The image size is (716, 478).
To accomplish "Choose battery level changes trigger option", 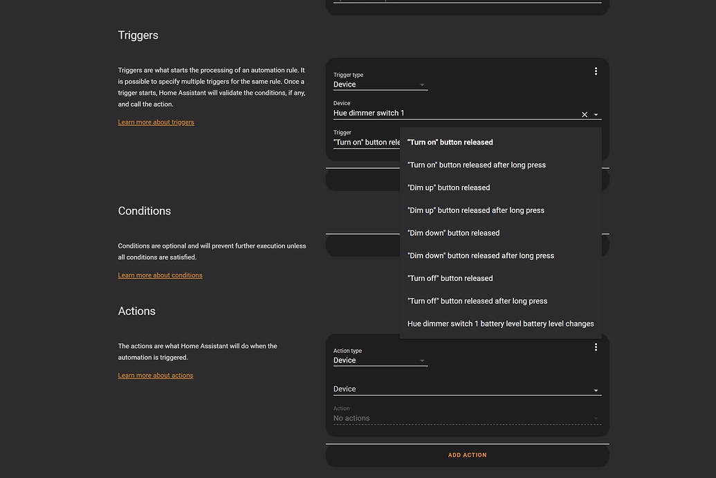I will click(x=500, y=324).
